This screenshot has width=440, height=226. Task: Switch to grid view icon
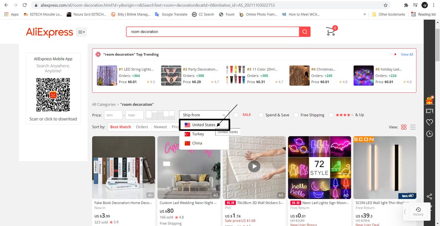(404, 127)
